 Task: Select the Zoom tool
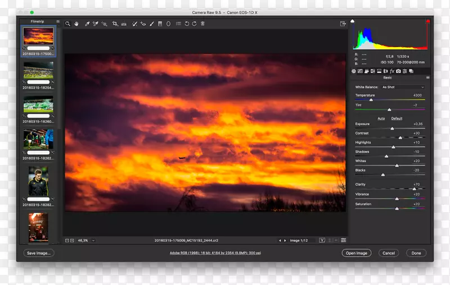(x=67, y=24)
